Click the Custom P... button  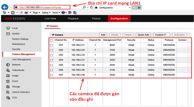point(161,35)
